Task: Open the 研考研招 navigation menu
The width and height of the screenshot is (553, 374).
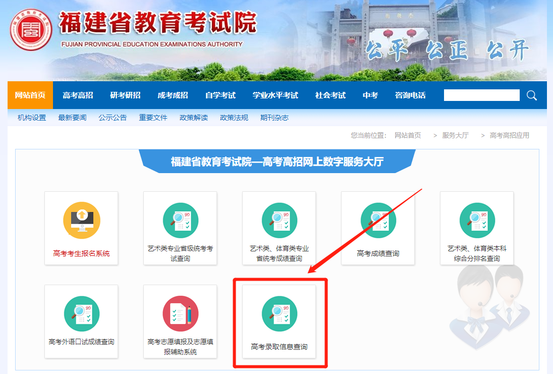Action: [x=125, y=95]
